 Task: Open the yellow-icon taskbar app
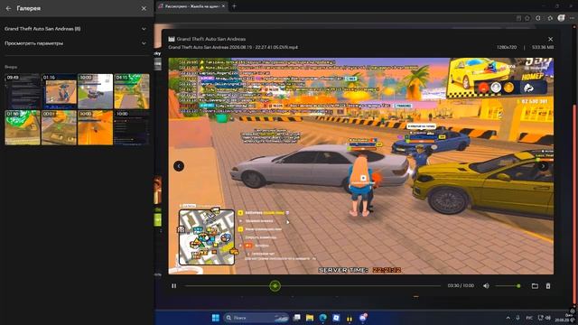[x=350, y=318]
